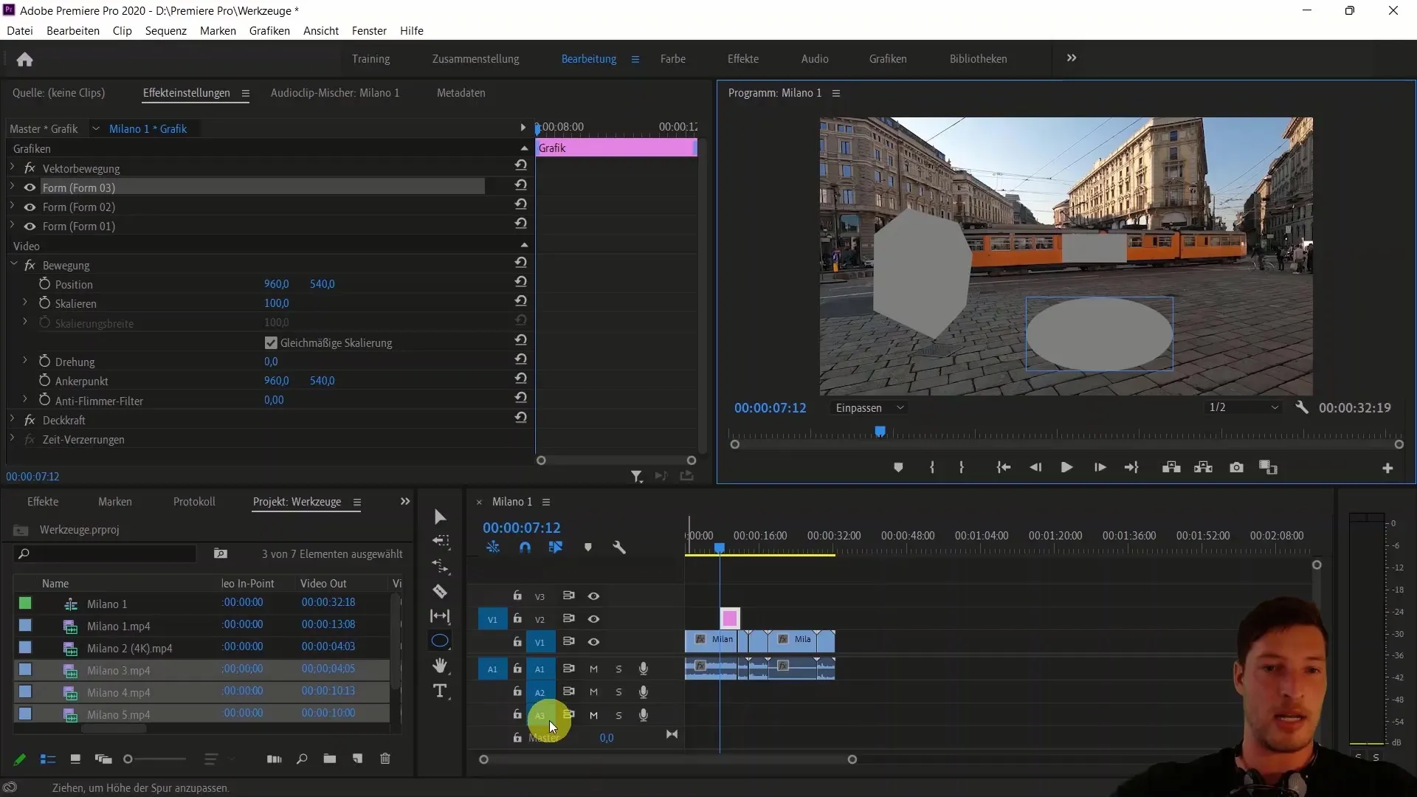The height and width of the screenshot is (797, 1417).
Task: Jump to Out point
Action: tap(1131, 468)
